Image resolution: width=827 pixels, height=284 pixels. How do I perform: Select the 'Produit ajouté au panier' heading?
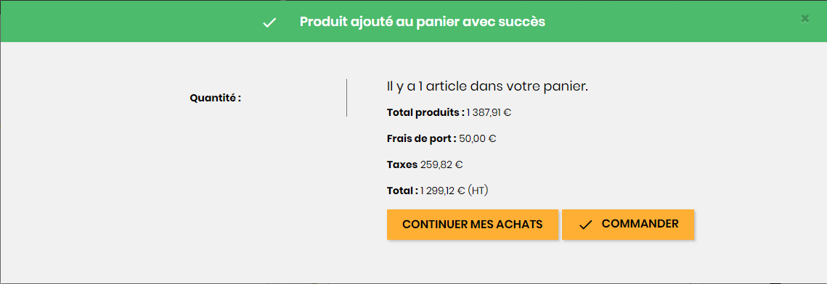(x=423, y=22)
